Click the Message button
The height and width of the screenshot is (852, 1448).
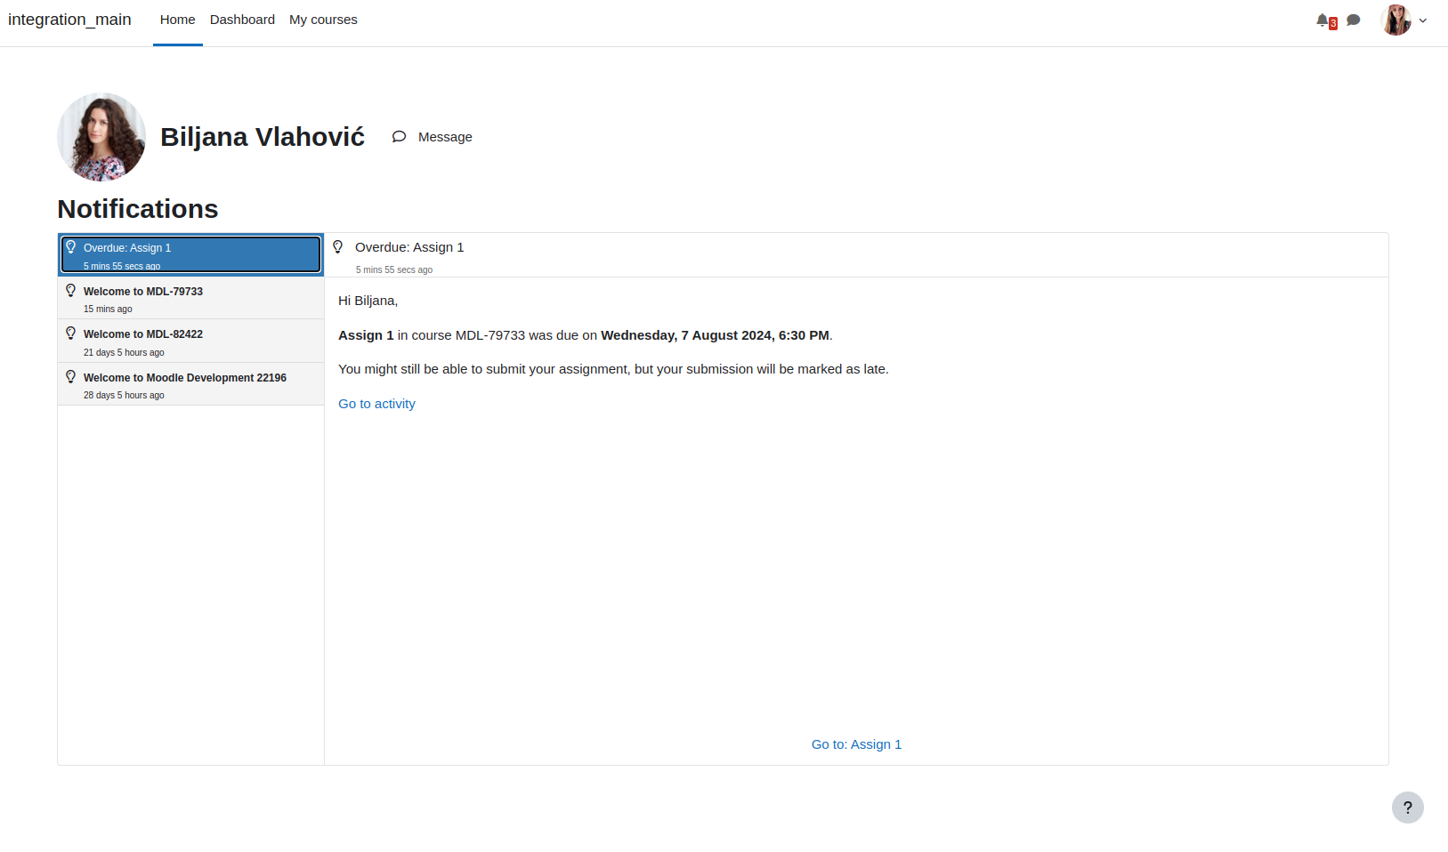point(433,137)
